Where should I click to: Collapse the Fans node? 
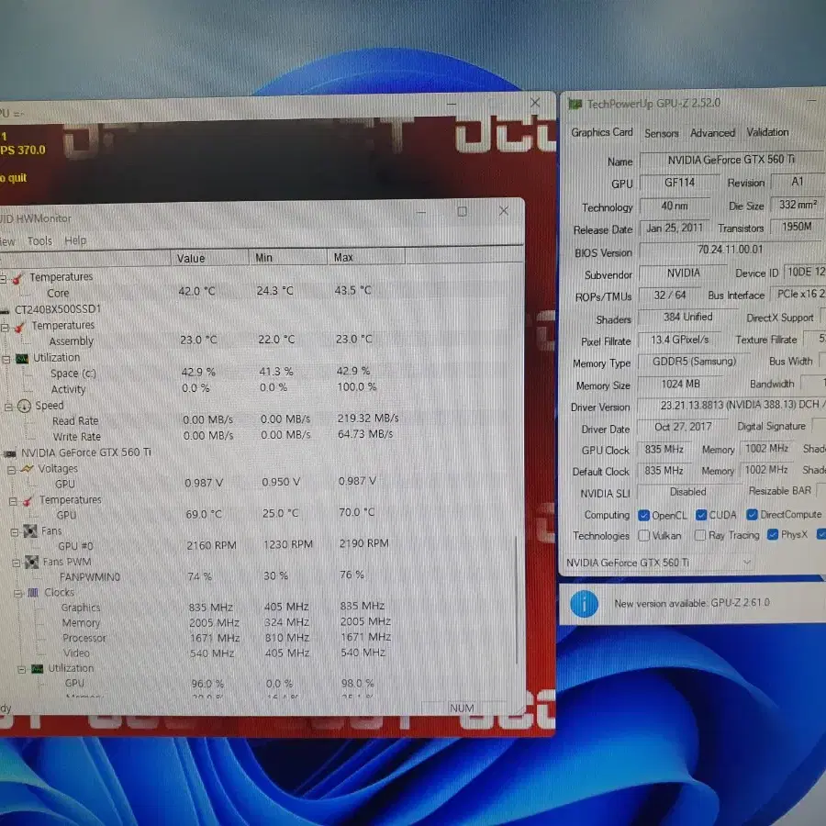pyautogui.click(x=15, y=532)
